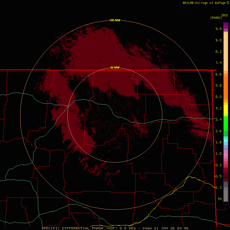230x230 pixels.
Task: Click the 2.6 color scale value
Action: click(x=218, y=131)
